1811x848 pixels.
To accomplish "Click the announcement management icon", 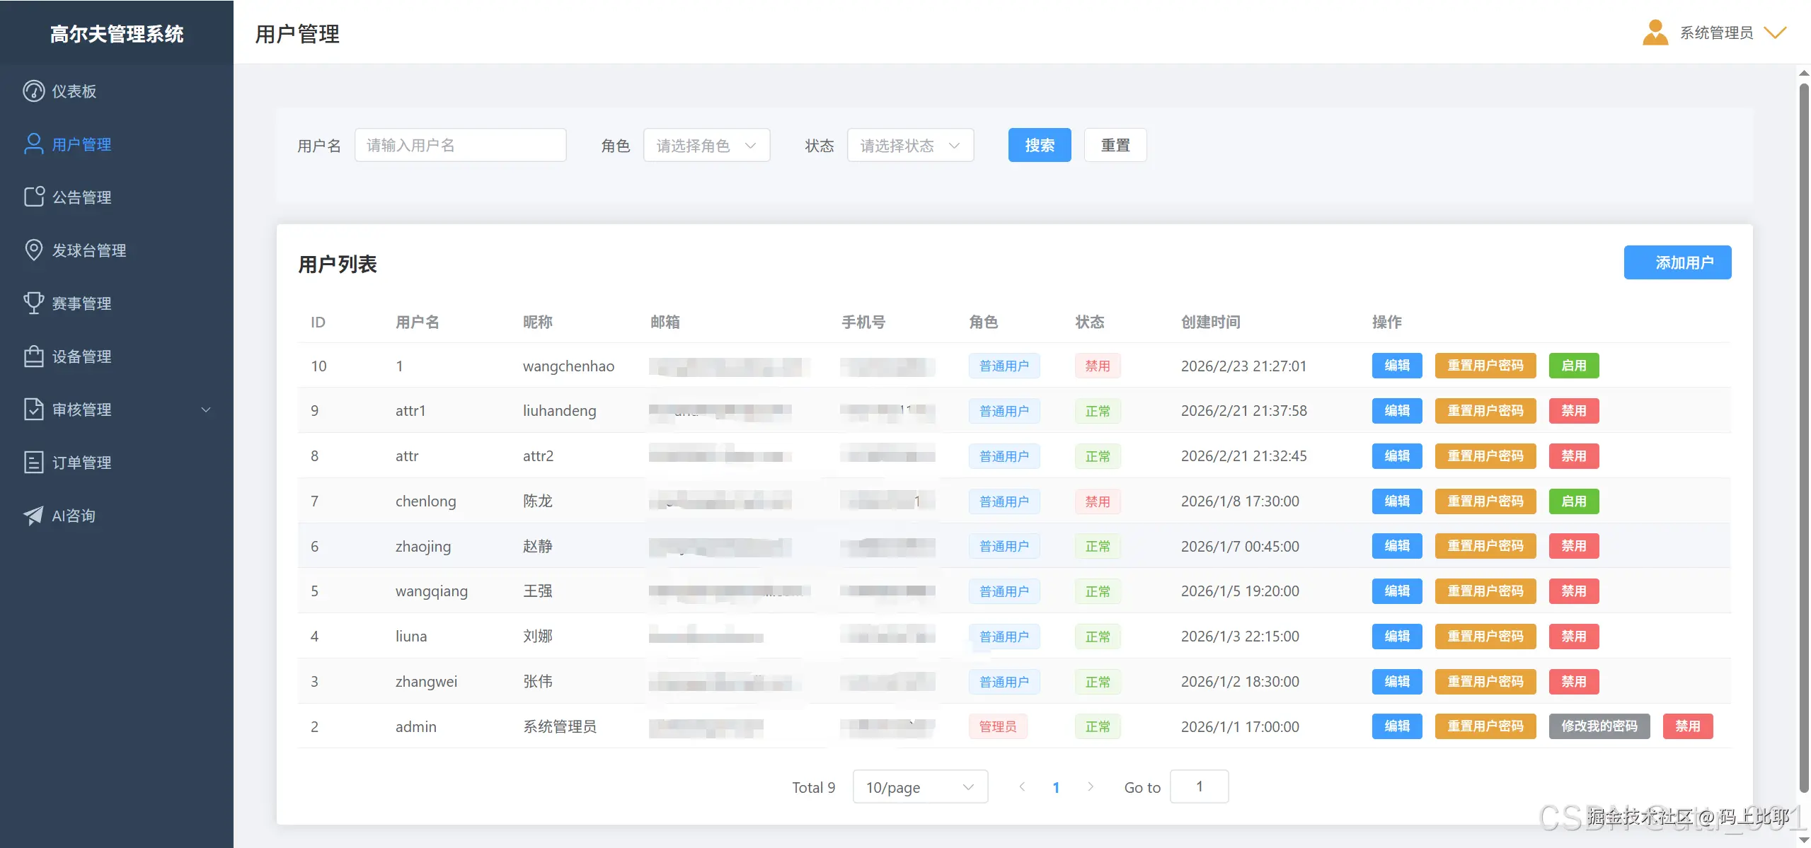I will click(34, 197).
